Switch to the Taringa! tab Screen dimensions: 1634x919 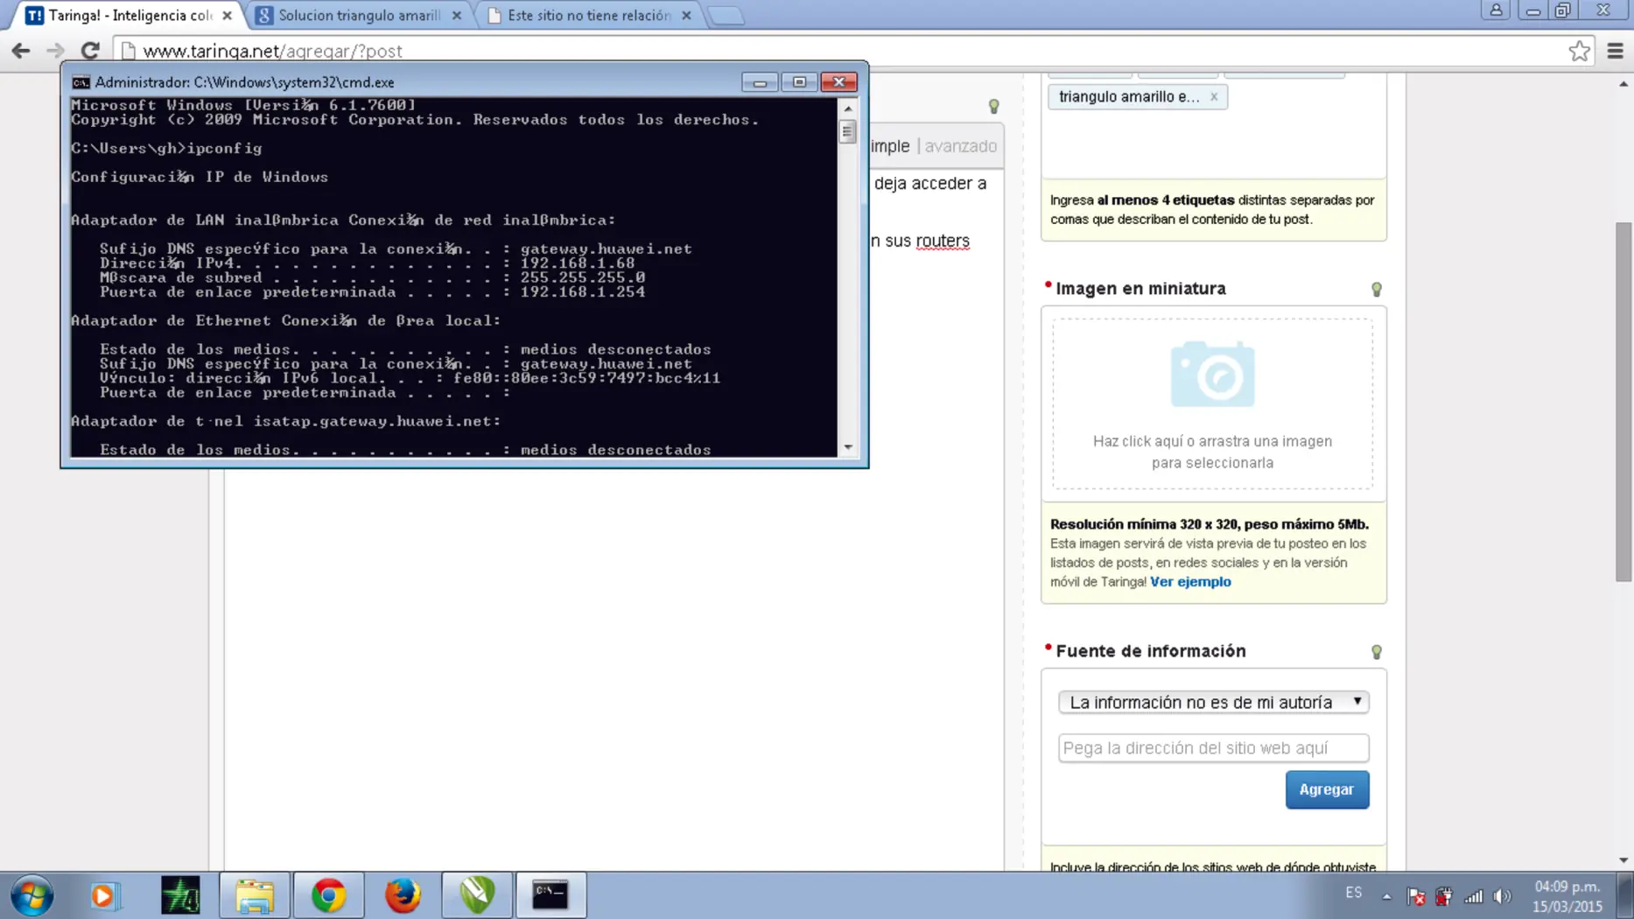click(x=130, y=16)
